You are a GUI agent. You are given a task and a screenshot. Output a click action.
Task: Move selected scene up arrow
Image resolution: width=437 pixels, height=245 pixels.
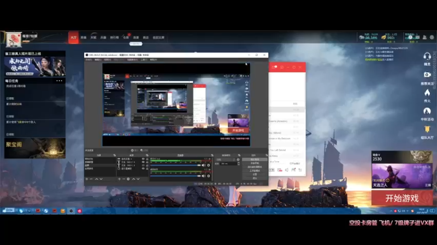(x=97, y=179)
